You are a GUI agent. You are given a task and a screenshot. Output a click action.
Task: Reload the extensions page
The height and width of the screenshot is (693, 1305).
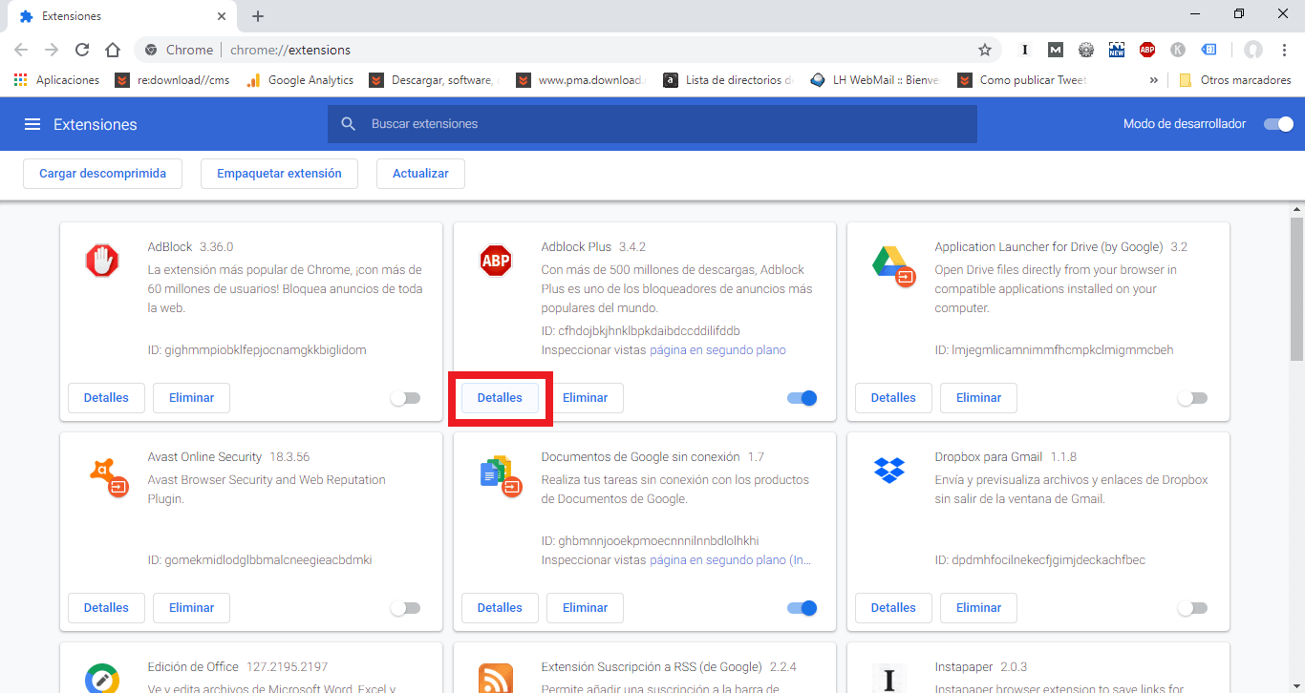coord(82,50)
